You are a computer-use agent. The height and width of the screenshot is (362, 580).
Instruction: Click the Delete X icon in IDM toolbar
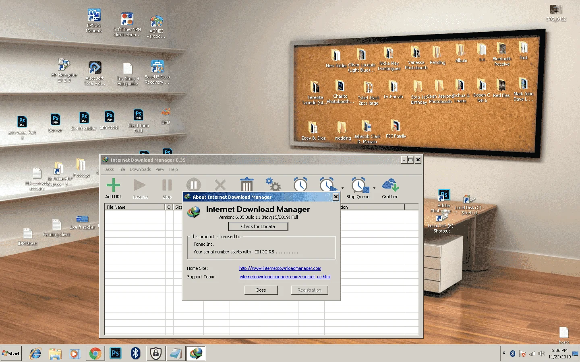(220, 185)
